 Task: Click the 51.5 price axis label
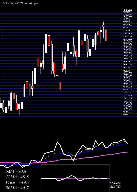click(127, 30)
